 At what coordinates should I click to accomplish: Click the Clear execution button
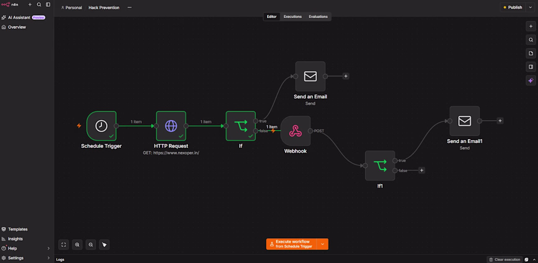pyautogui.click(x=505, y=260)
